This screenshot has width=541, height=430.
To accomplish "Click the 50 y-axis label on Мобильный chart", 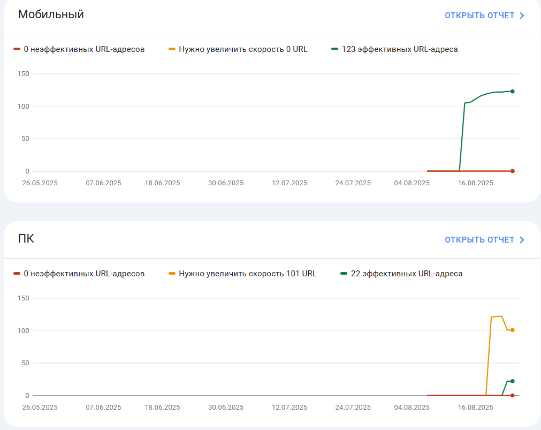I will click(25, 139).
